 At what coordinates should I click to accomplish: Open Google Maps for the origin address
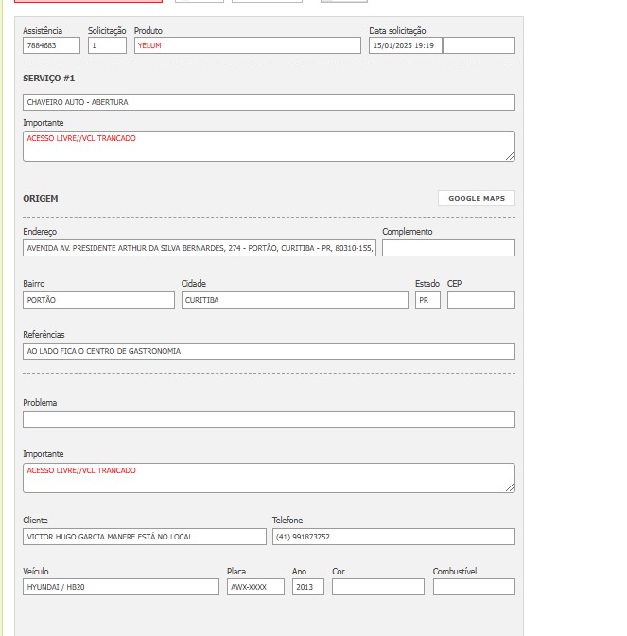tap(476, 199)
